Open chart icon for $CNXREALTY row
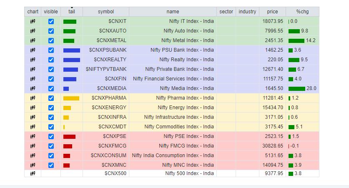Screen dimensions: 349x188 click(33, 60)
